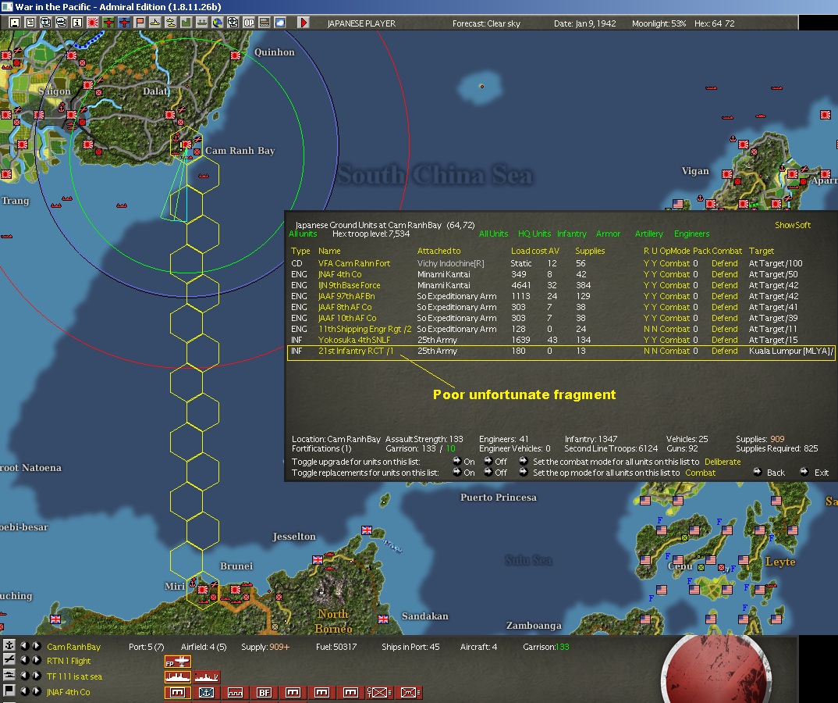Filter list to Infantry
The height and width of the screenshot is (703, 838).
pos(571,234)
